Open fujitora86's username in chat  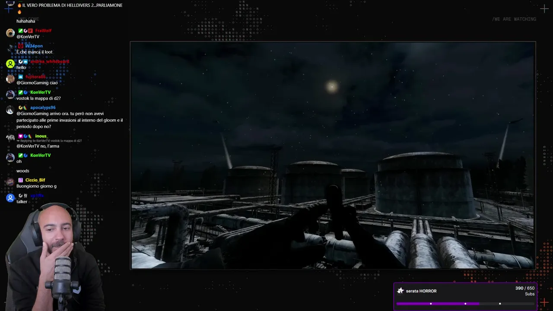[35, 77]
